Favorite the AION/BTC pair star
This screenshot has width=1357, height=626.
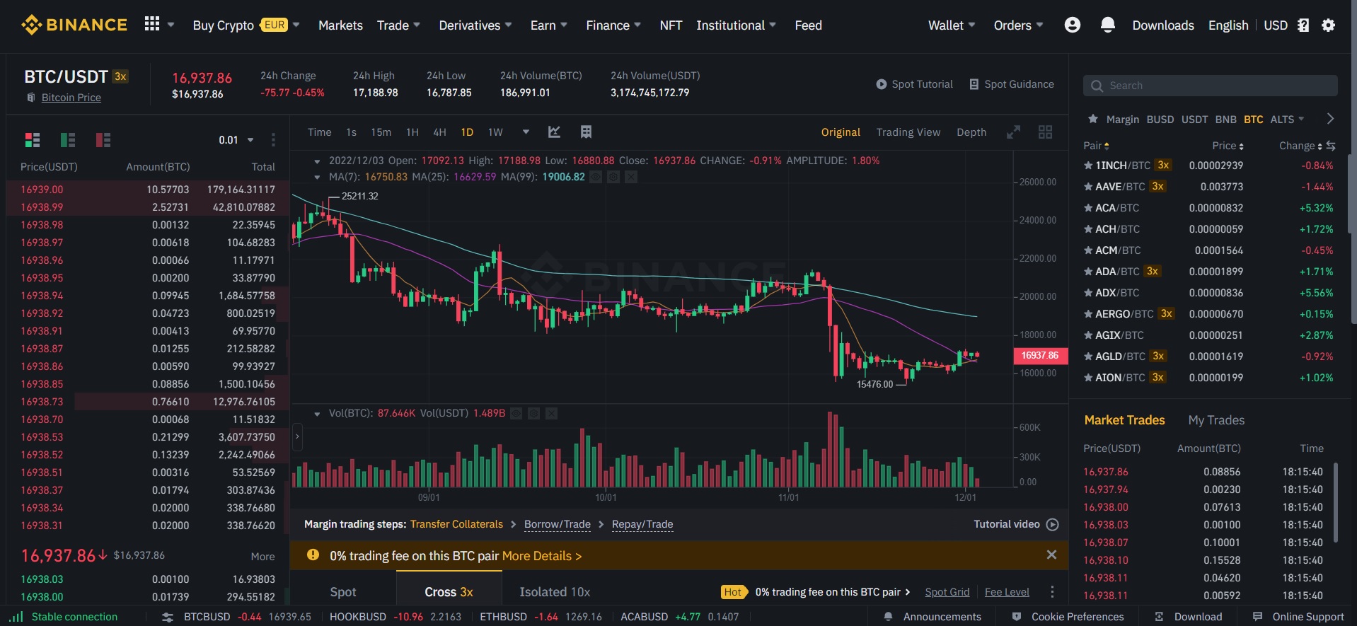(1088, 378)
